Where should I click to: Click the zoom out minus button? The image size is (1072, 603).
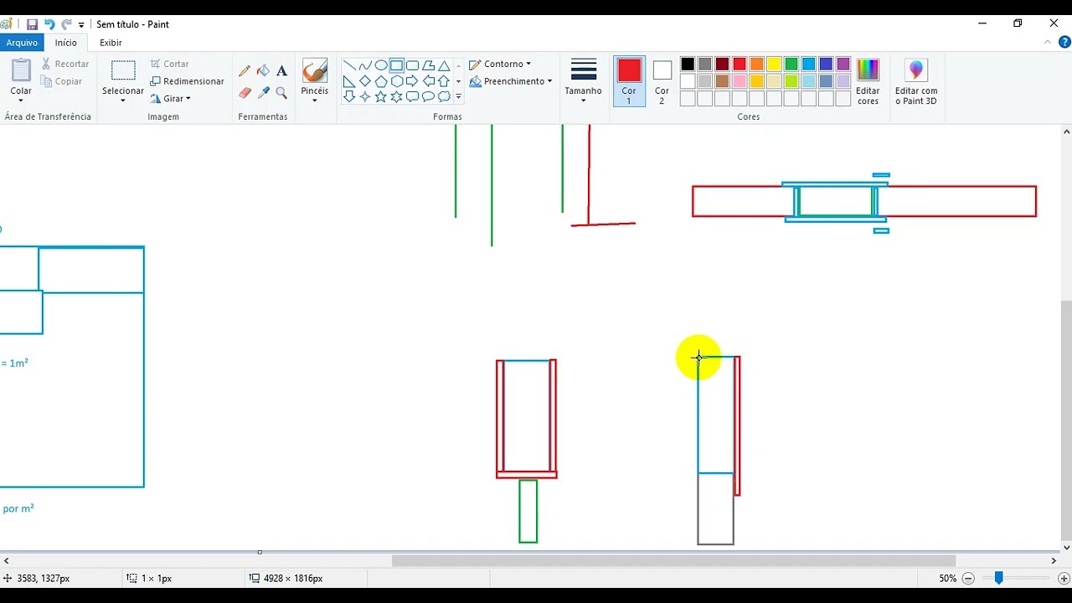968,578
